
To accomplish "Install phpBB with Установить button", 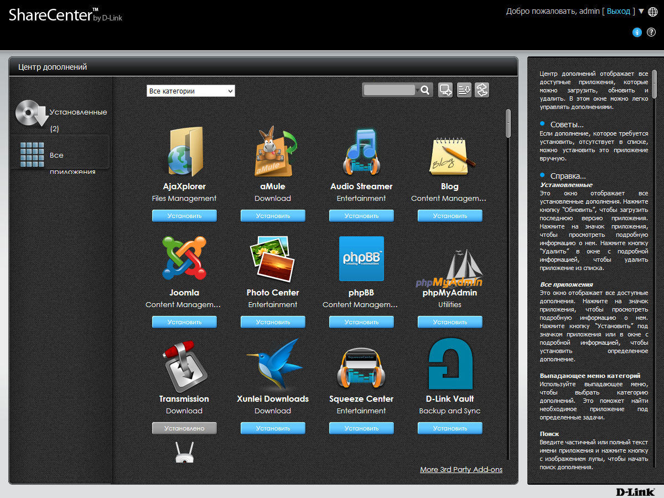I will click(x=361, y=322).
